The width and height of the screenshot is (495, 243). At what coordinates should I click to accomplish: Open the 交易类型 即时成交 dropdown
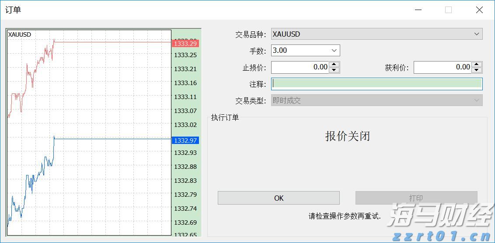376,100
